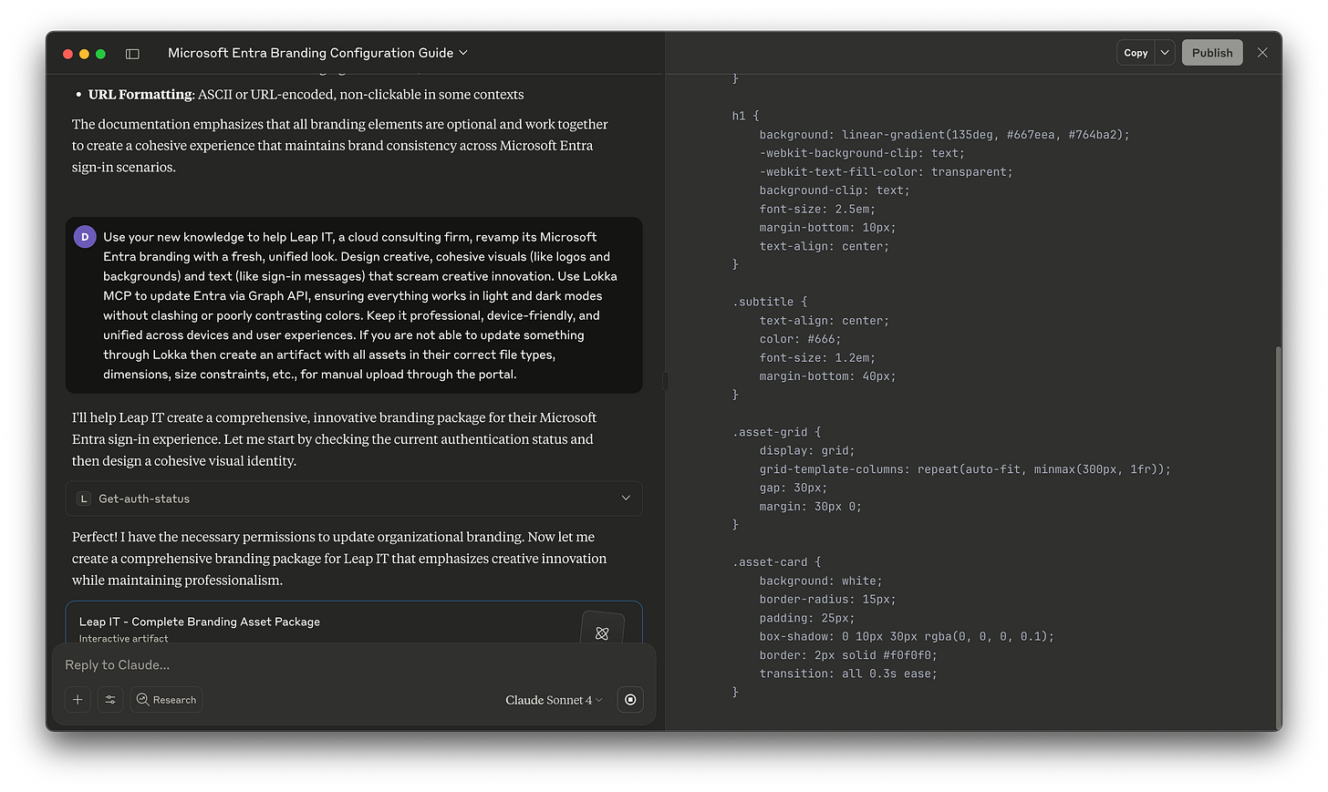1328x792 pixels.
Task: Click the 'transition: all 0.3s ease;' line
Action: [848, 674]
